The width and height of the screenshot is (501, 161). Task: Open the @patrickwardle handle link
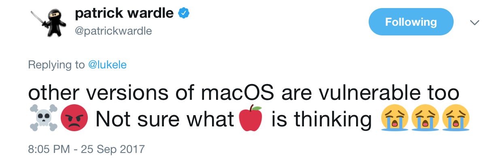pos(114,31)
